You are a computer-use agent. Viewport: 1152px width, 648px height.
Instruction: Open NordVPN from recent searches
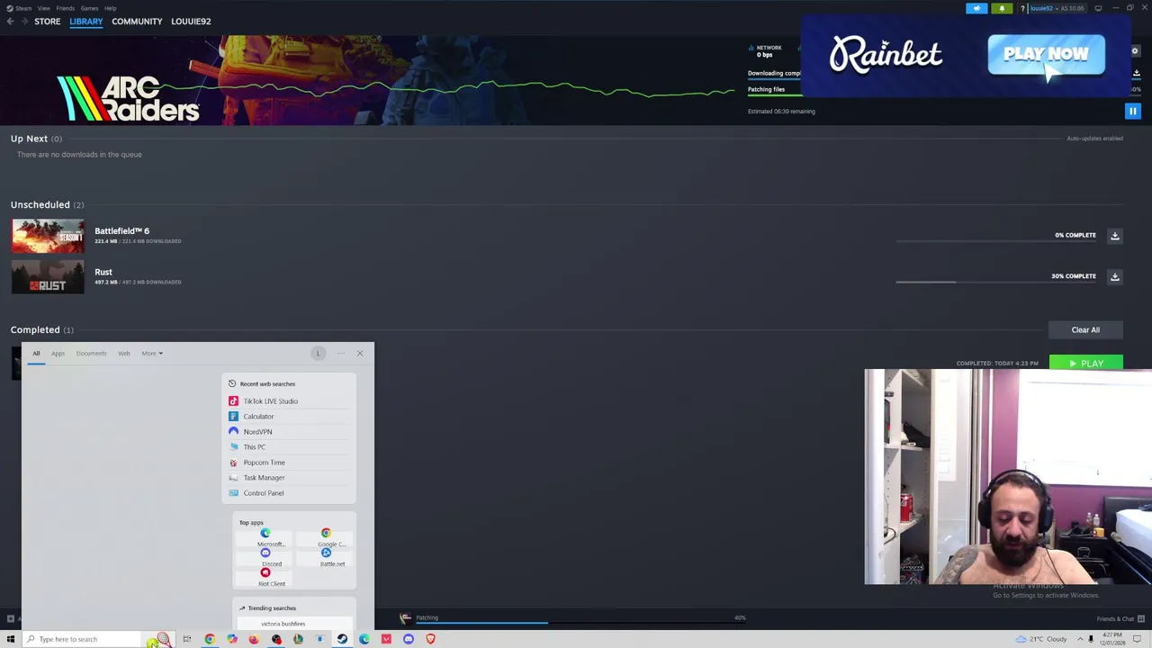pos(288,432)
